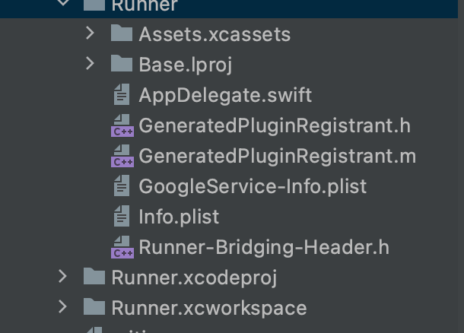Screen dimensions: 464x333
Task: Click the Runner.xcodeproj folder icon
Action: [94, 276]
